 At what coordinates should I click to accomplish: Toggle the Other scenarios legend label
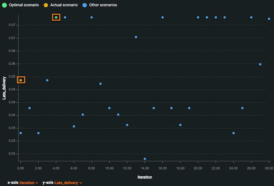[103, 5]
